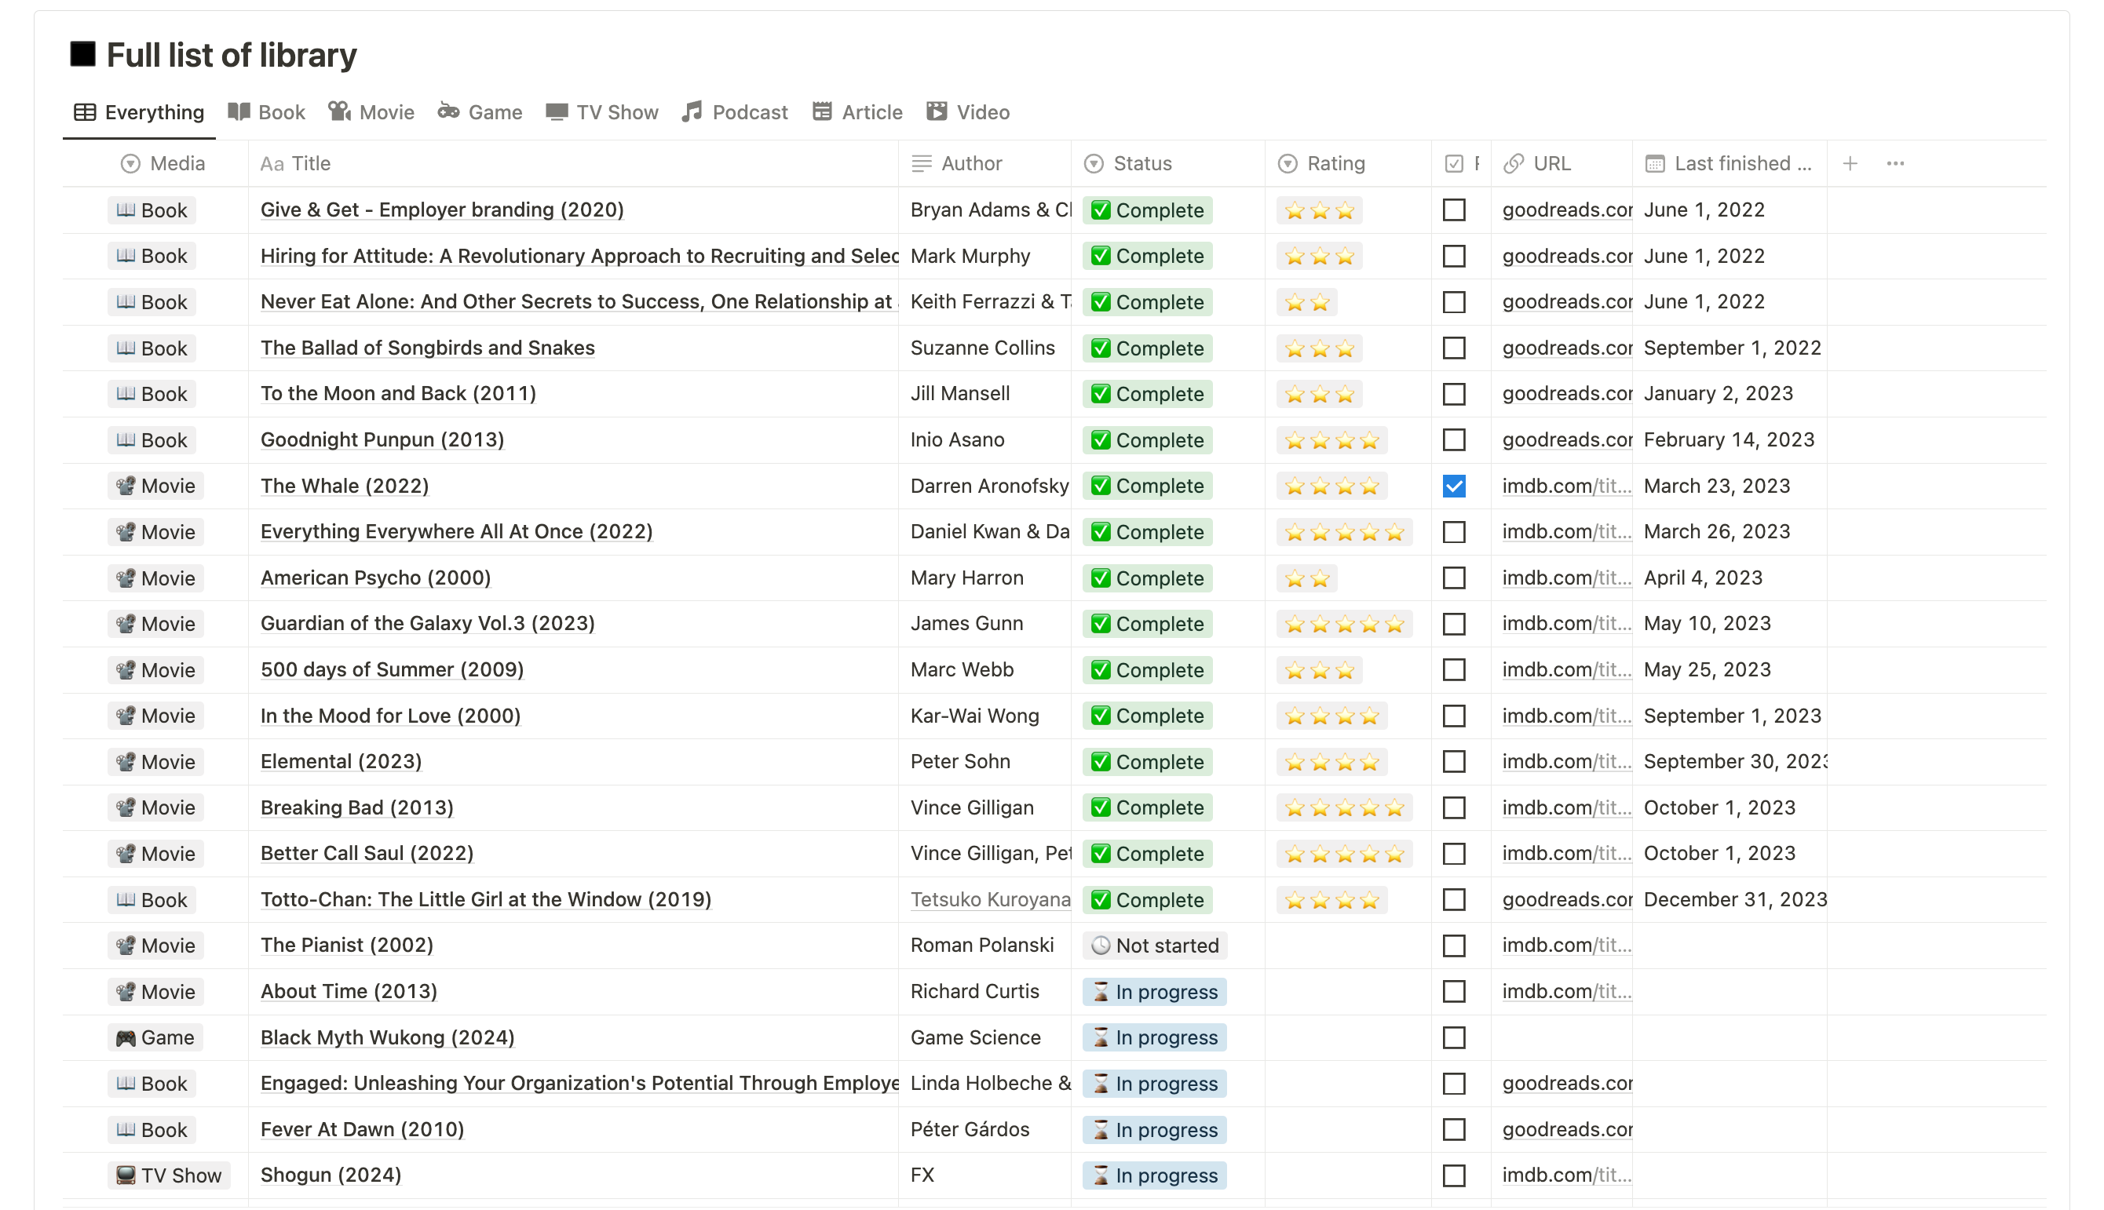This screenshot has height=1210, width=2104.
Task: Open Everything Everywhere All At Once page
Action: tap(455, 532)
